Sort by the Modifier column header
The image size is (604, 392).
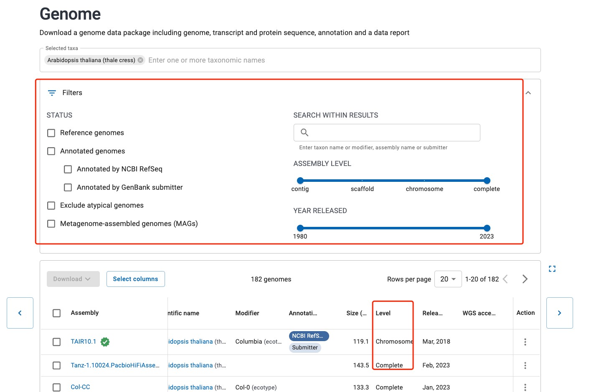(247, 313)
